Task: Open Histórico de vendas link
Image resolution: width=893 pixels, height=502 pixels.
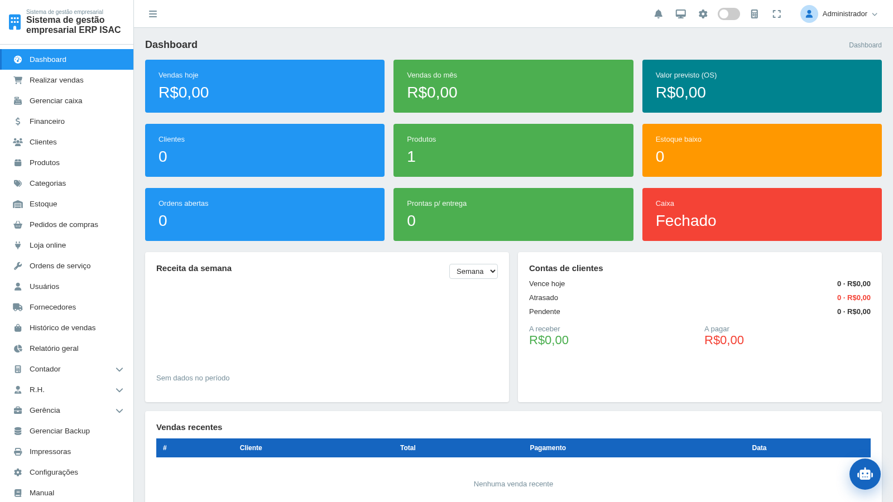Action: (67, 327)
